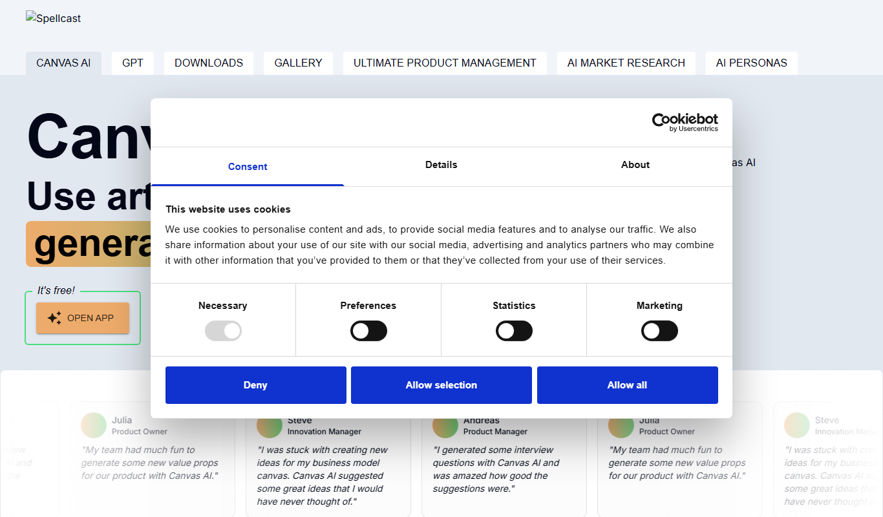Click the Cookiebot by Usercentrics logo

point(685,122)
